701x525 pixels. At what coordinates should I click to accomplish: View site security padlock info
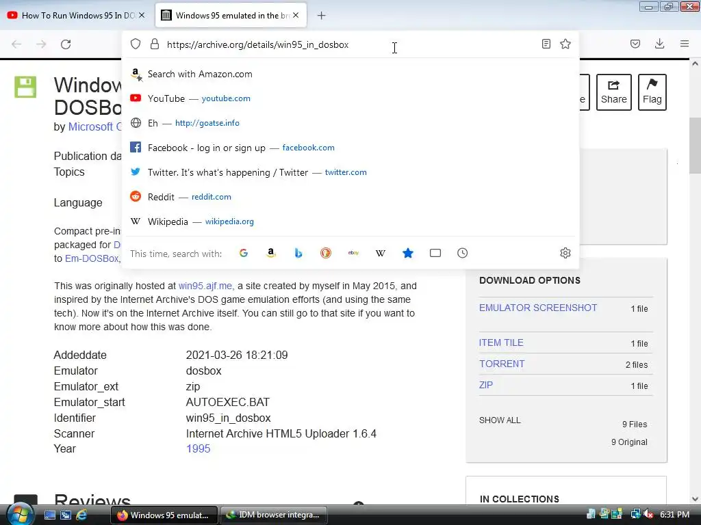click(x=155, y=44)
